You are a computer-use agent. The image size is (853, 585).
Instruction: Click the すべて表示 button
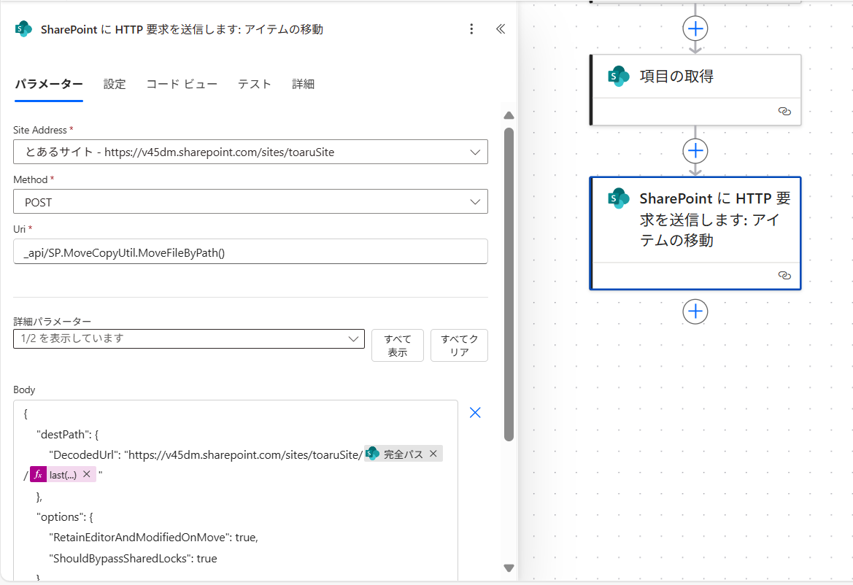click(398, 345)
